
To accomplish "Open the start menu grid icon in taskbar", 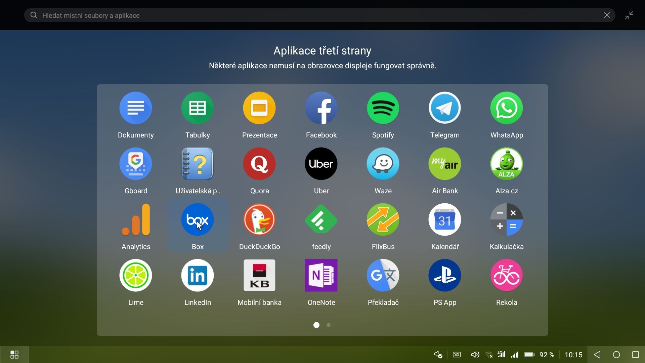I will point(14,355).
